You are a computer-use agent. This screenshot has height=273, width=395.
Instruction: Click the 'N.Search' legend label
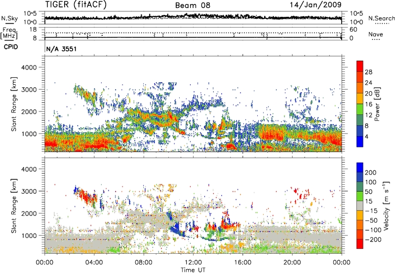tap(381, 18)
